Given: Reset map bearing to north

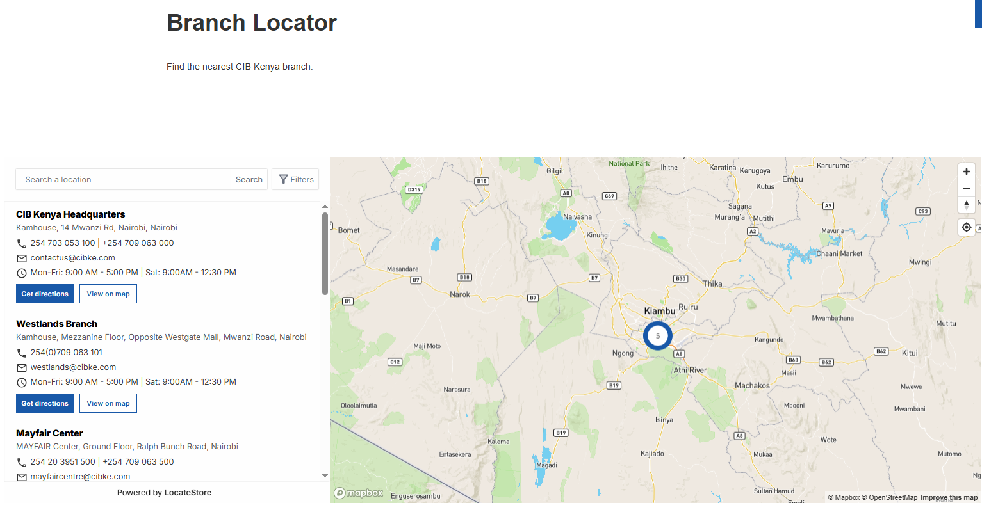Looking at the screenshot, I should [x=966, y=205].
